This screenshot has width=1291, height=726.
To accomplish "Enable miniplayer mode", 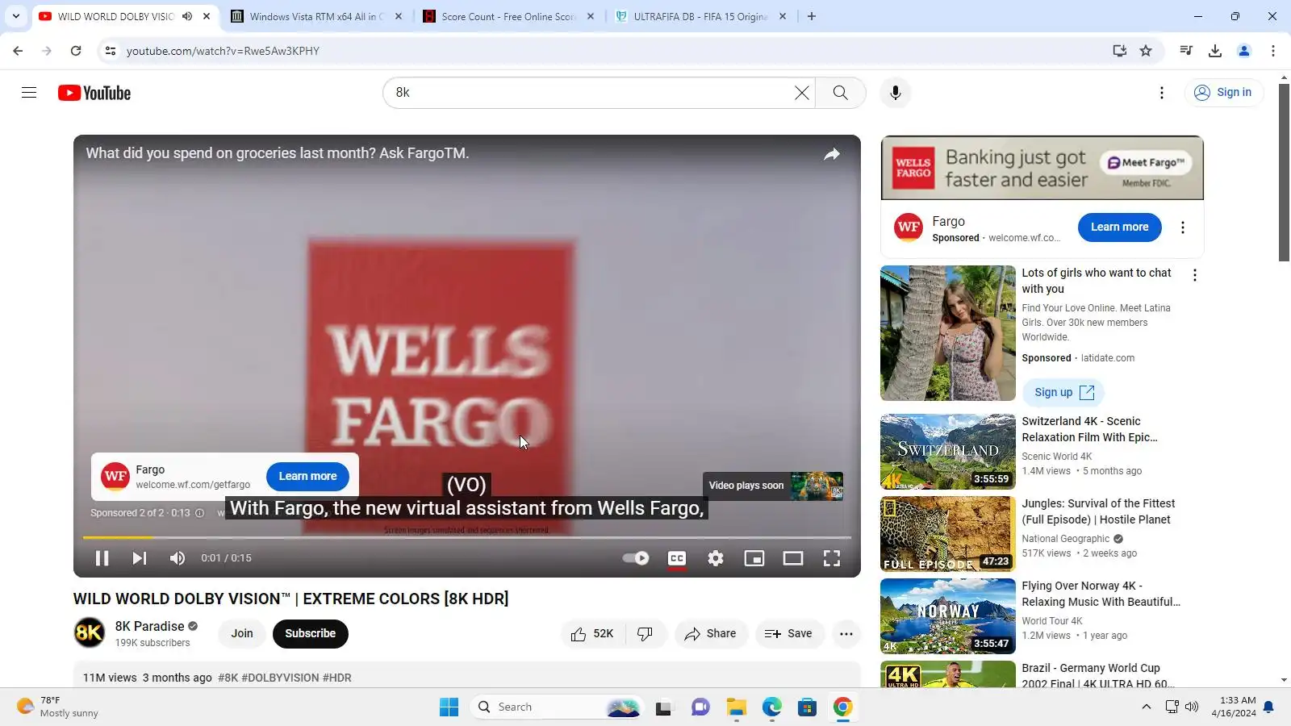I will click(x=754, y=558).
